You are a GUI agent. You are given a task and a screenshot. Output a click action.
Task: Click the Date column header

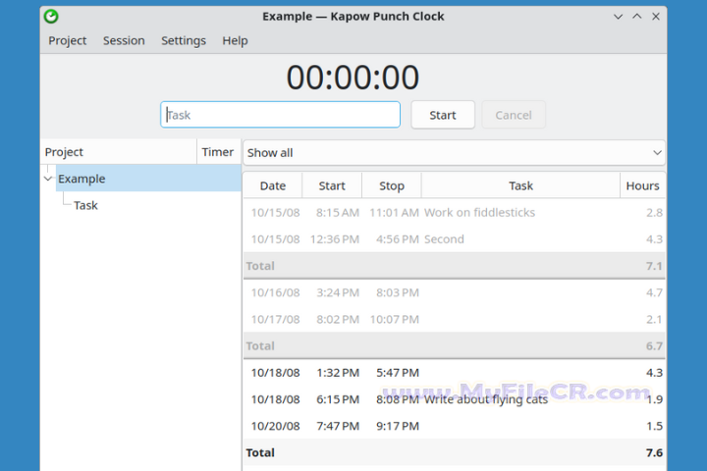pyautogui.click(x=273, y=185)
